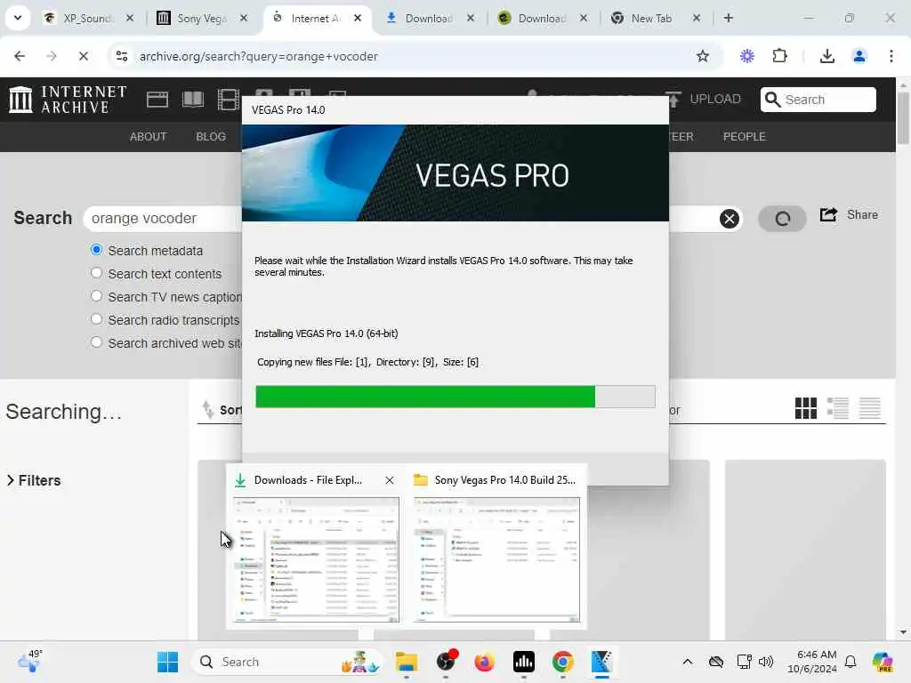911x683 pixels.
Task: Close the Internet Archive browser tab
Action: [x=358, y=18]
